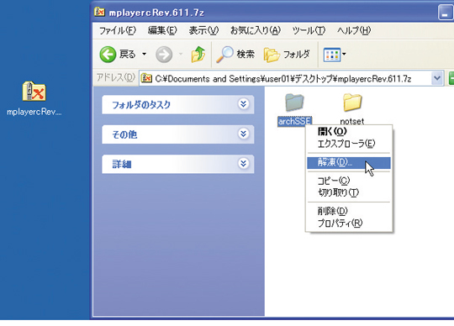Choose エクスプローラ(E) in the context menu
Screen dimensions: 454x326
tap(349, 144)
